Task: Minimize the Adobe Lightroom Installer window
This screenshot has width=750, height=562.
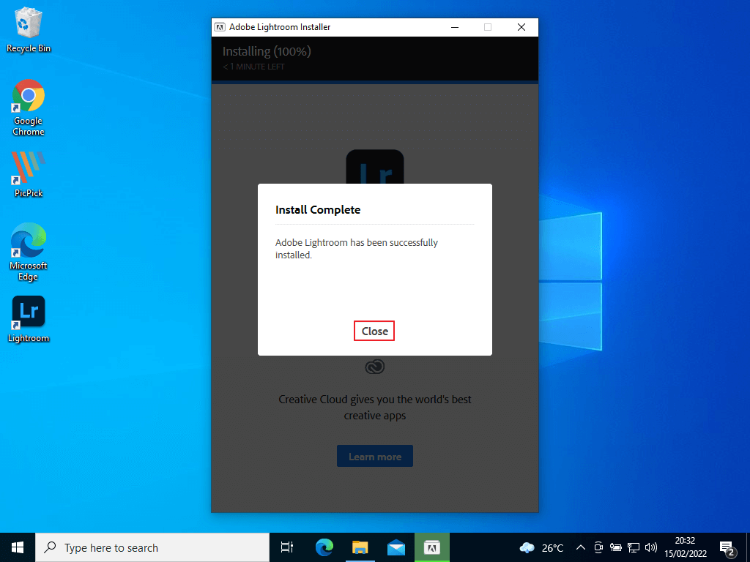Action: 454,27
